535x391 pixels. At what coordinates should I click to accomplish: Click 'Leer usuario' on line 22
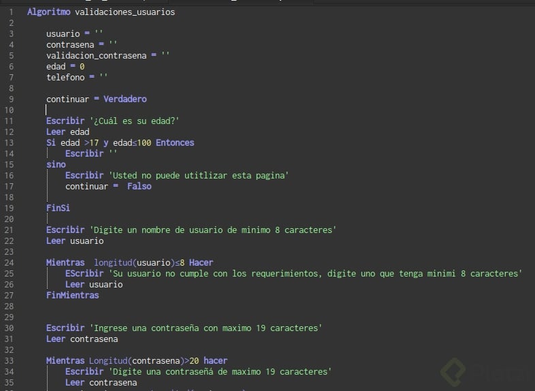(75, 240)
